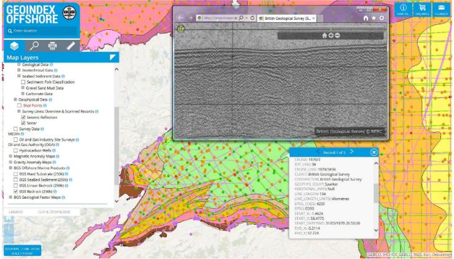Uncheck BGS Bedrock (250k) layer
The width and height of the screenshot is (454, 259).
tap(16, 192)
